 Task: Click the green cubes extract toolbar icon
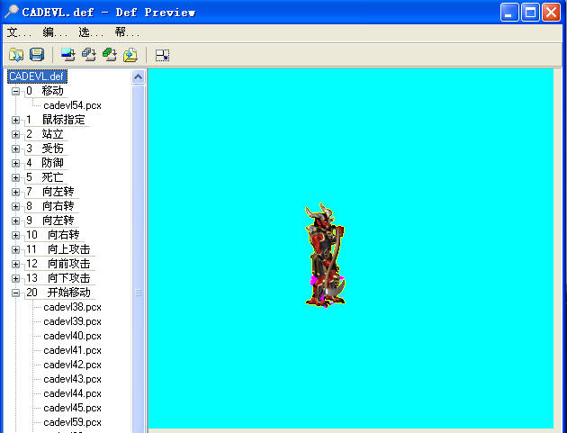110,55
